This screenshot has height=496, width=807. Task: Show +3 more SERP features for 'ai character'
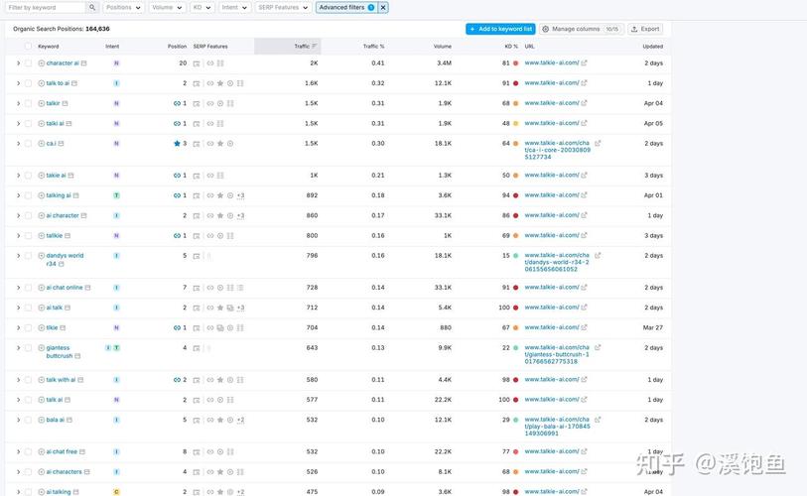click(240, 215)
